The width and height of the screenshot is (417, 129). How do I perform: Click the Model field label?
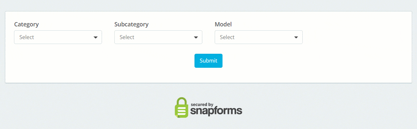[x=223, y=24]
